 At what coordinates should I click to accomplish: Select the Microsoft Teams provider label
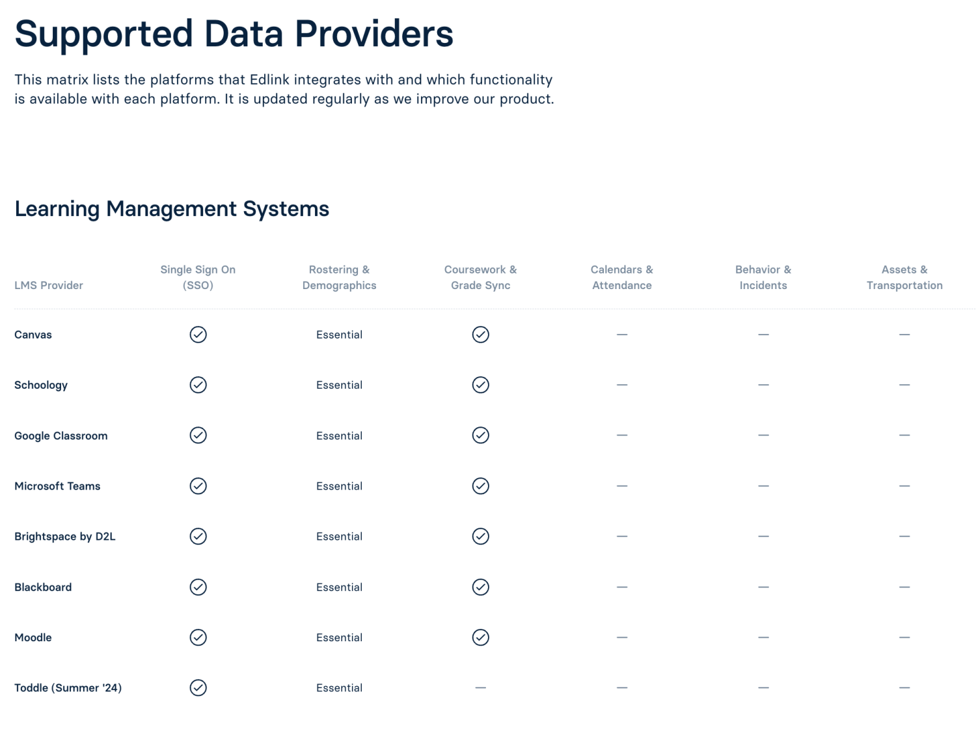coord(57,486)
